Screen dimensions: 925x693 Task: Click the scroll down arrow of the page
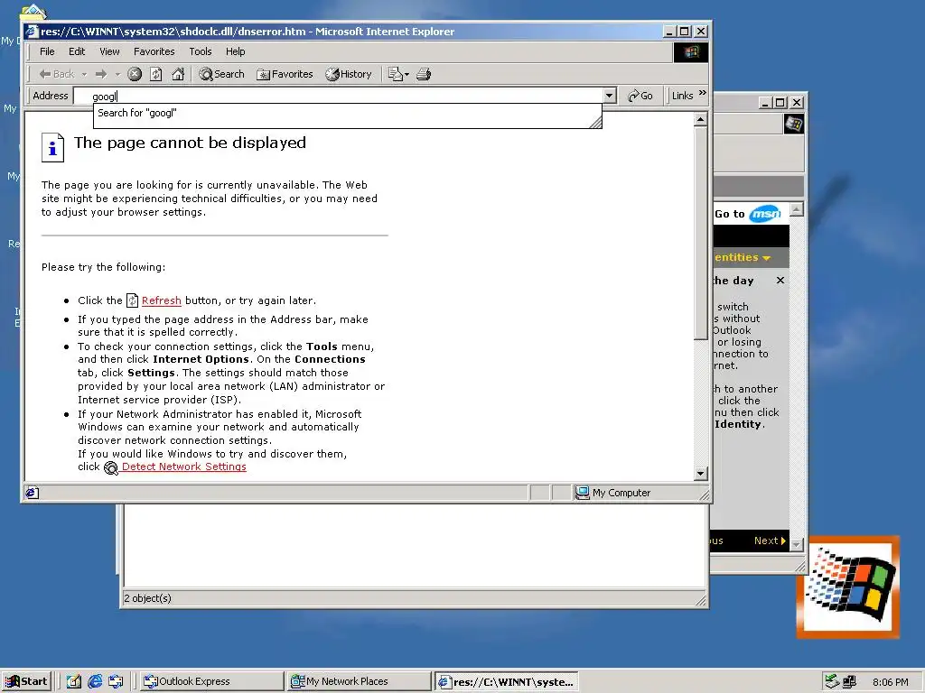coord(700,473)
